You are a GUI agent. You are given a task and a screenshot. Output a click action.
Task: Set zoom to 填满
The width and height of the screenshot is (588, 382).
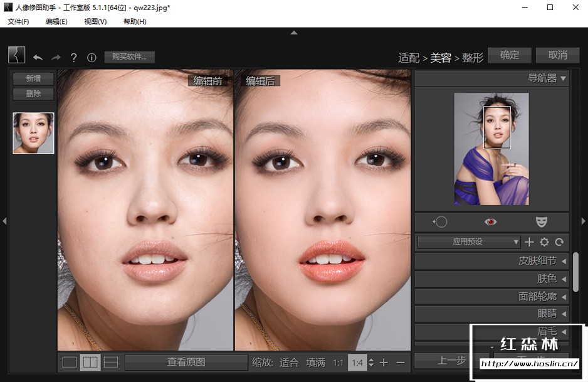(x=316, y=363)
